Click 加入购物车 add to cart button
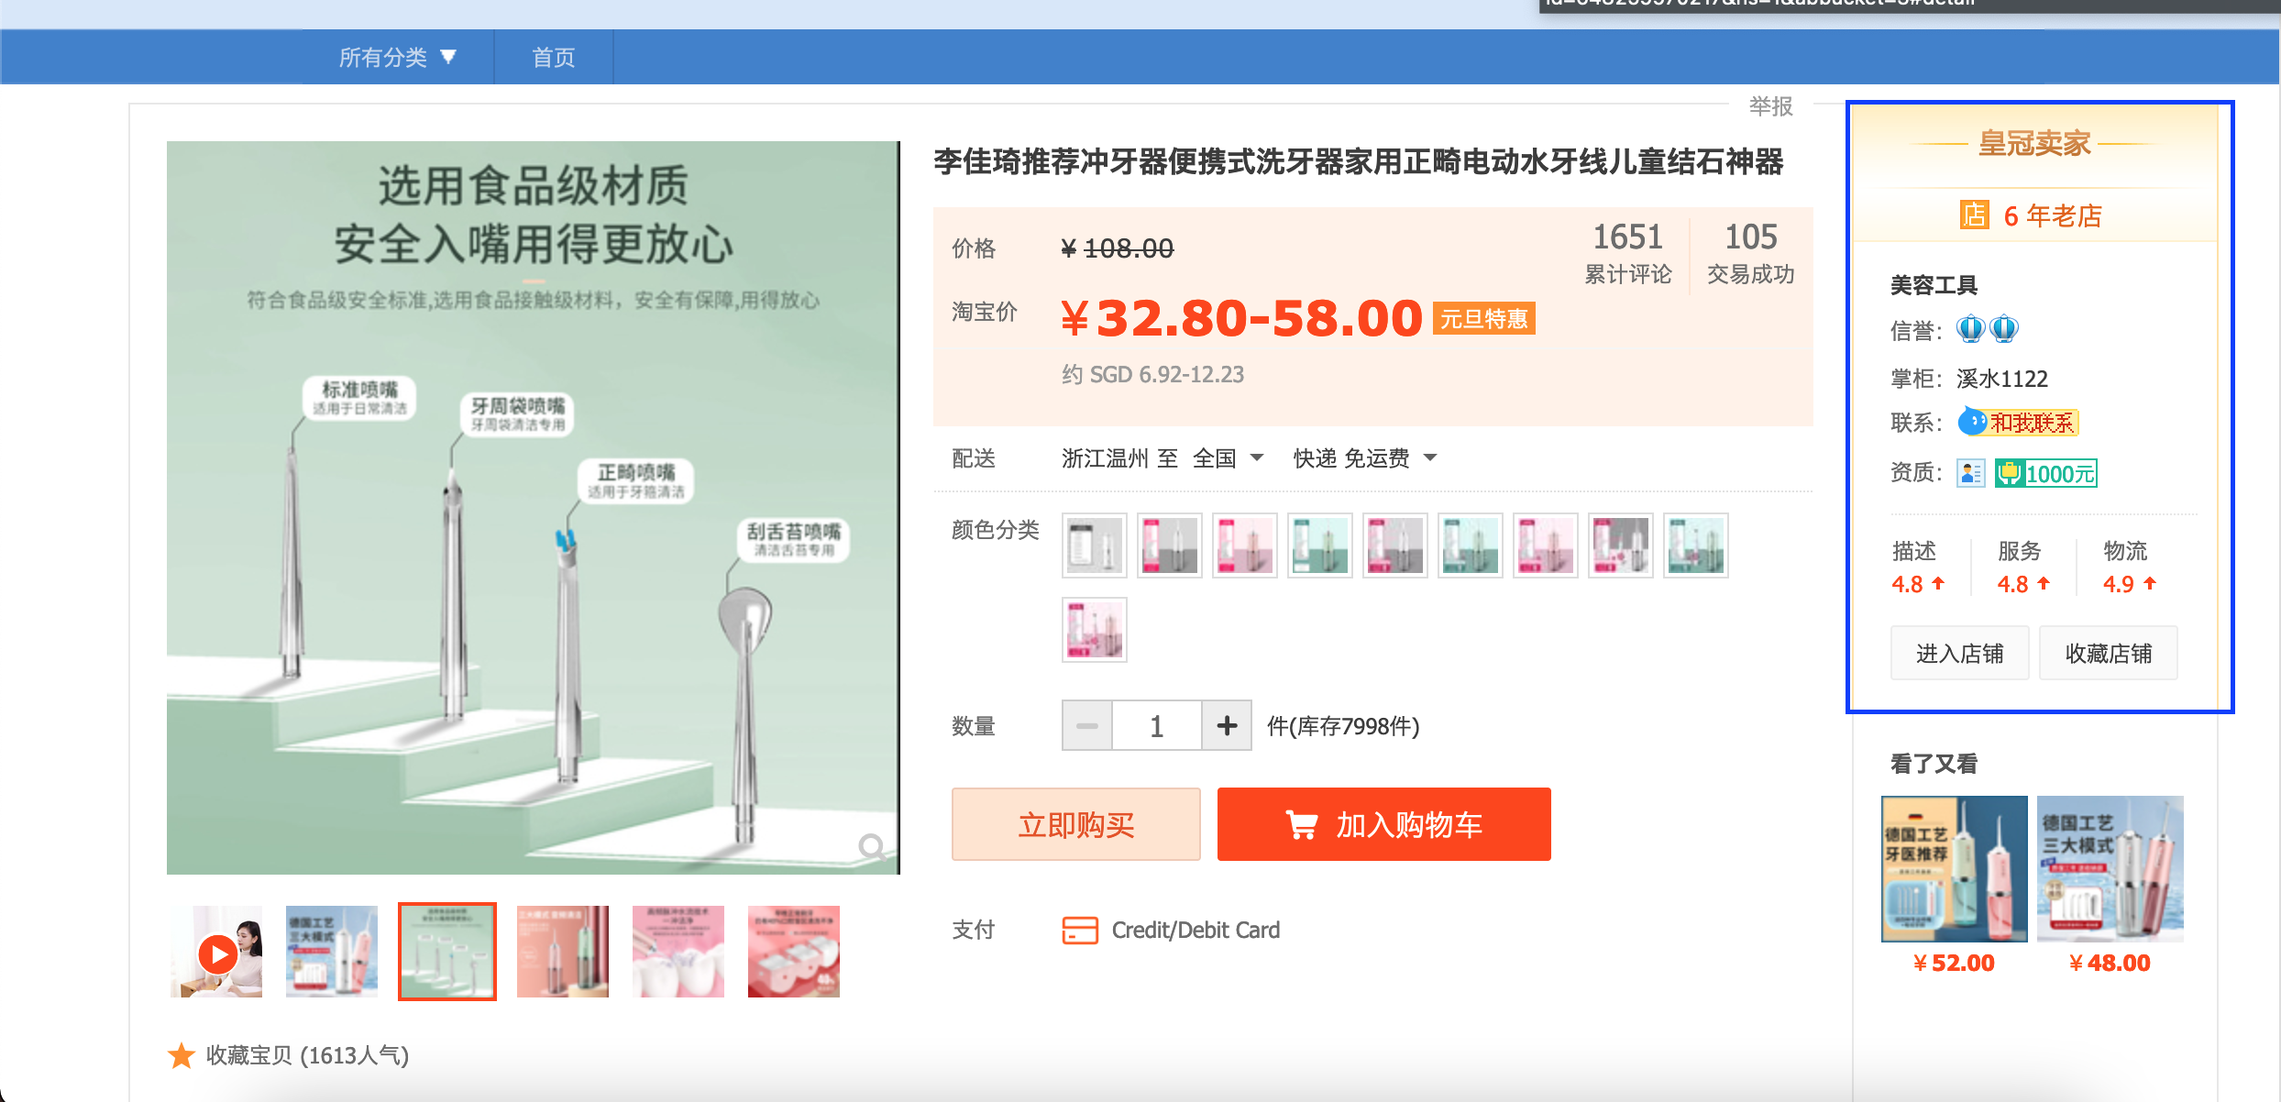 coord(1384,824)
